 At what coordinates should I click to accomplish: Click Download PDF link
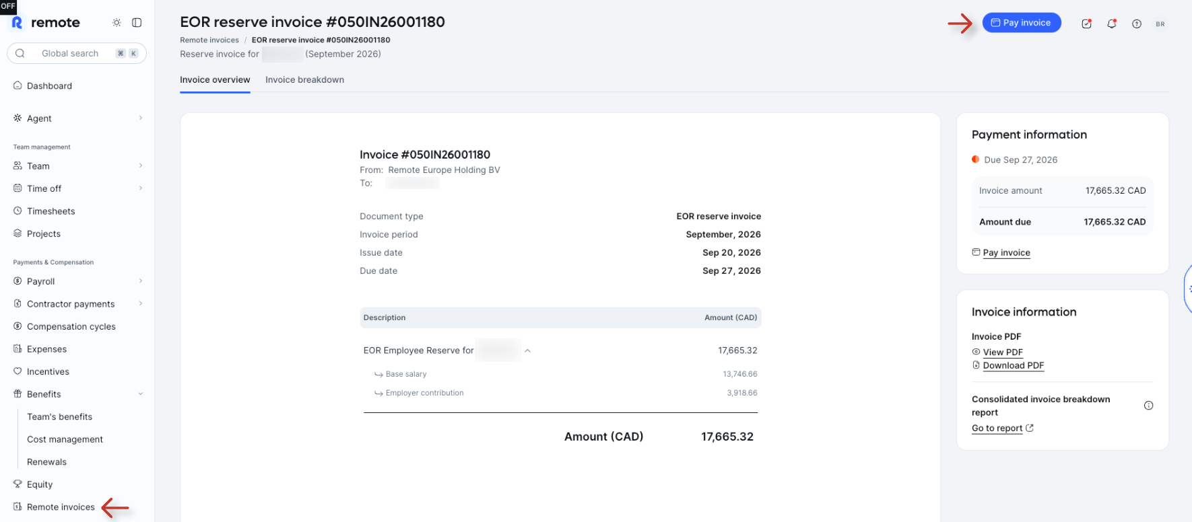(x=1014, y=366)
